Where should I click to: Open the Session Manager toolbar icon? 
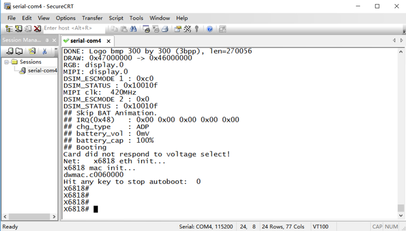point(9,29)
